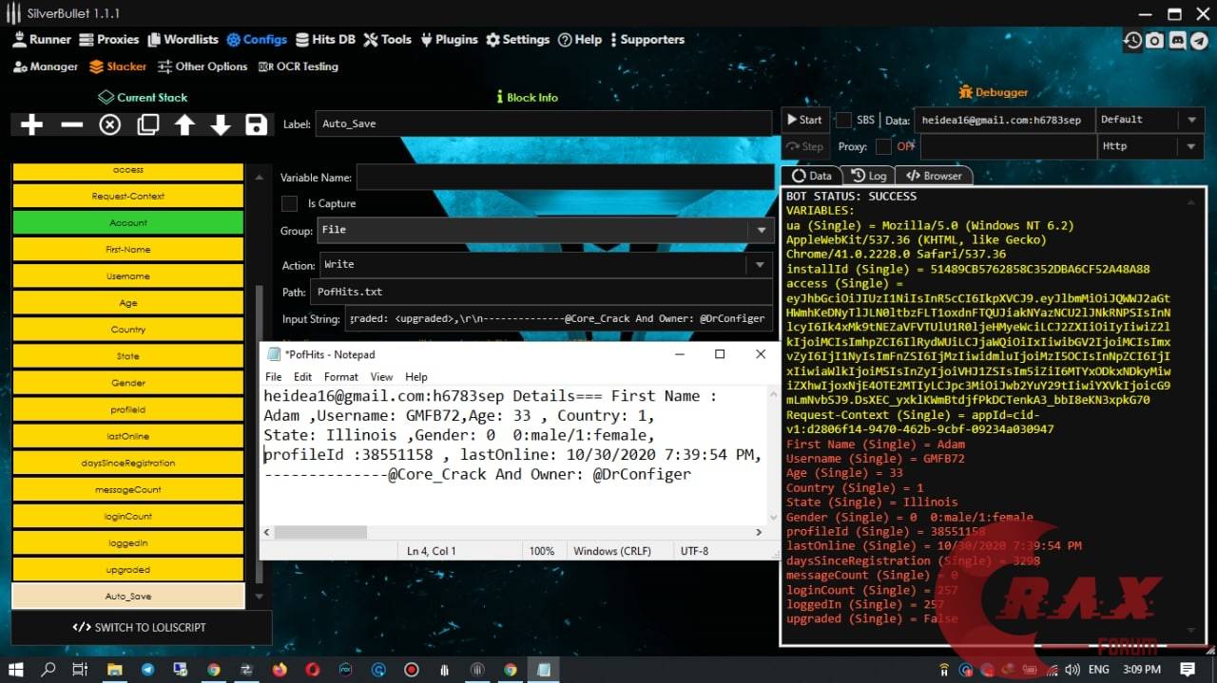
Task: Click Notepad horizontal scrollbar thumb
Action: [x=320, y=532]
